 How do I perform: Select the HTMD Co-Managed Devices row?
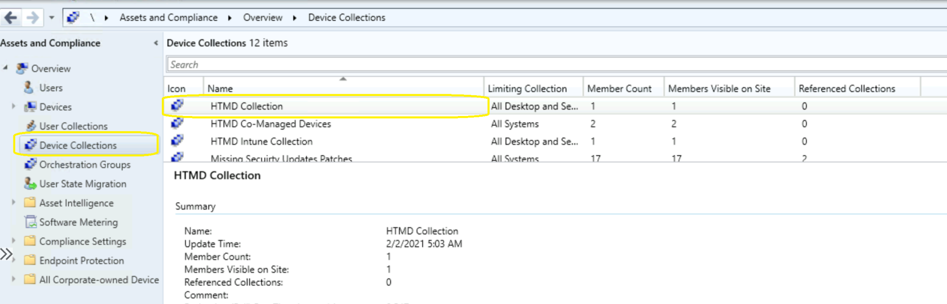click(x=555, y=124)
